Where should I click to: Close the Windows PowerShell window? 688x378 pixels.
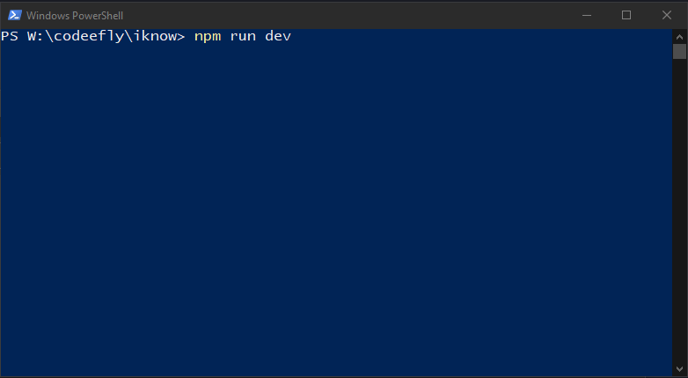pyautogui.click(x=667, y=15)
